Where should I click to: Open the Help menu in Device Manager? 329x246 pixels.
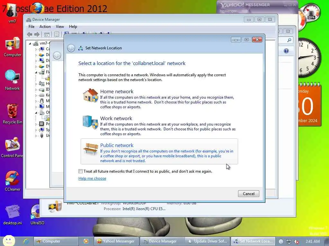73,27
